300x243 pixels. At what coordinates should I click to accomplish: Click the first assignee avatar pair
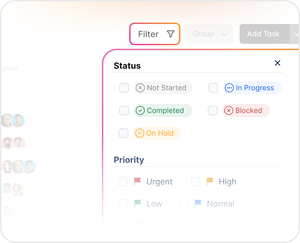13,120
